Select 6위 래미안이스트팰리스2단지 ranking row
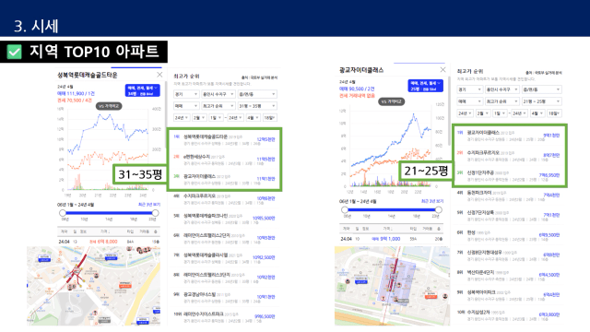The height and width of the screenshot is (332, 590). tap(224, 238)
